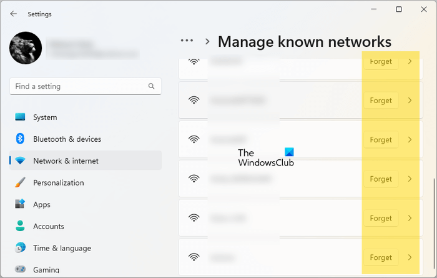Expand the last network's details chevron
The height and width of the screenshot is (278, 437).
[x=410, y=257]
